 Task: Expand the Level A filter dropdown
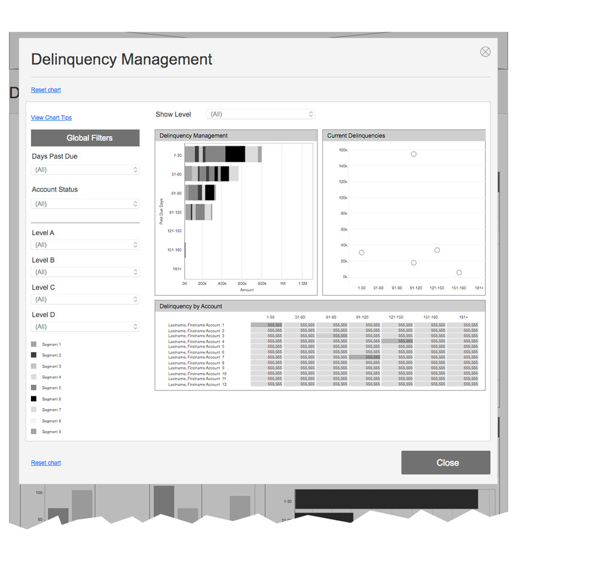[x=85, y=245]
